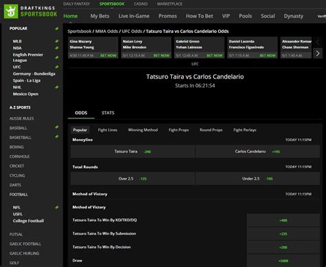Viewport: 326px width, 267px height.
Task: Click BET NOW on Natan Levy fight card
Action: 162,56
